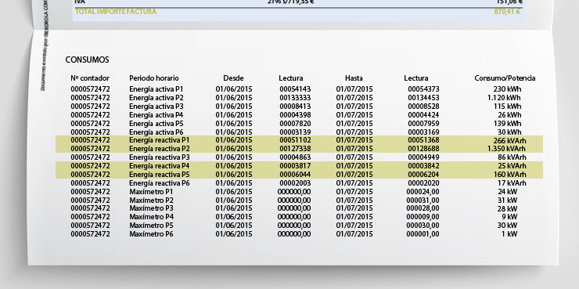Screen dimensions: 579x289
Task: Select final reading '000001,00'
Action: click(x=423, y=234)
